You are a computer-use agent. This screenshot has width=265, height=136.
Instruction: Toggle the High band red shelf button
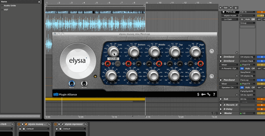(200, 63)
